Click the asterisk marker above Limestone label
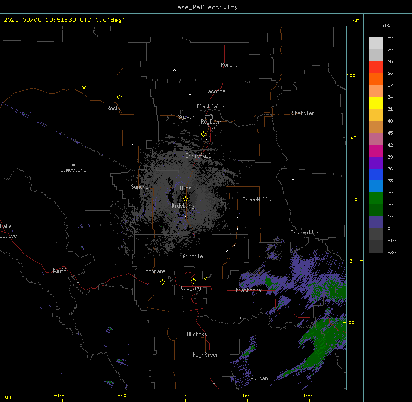 pyautogui.click(x=73, y=165)
